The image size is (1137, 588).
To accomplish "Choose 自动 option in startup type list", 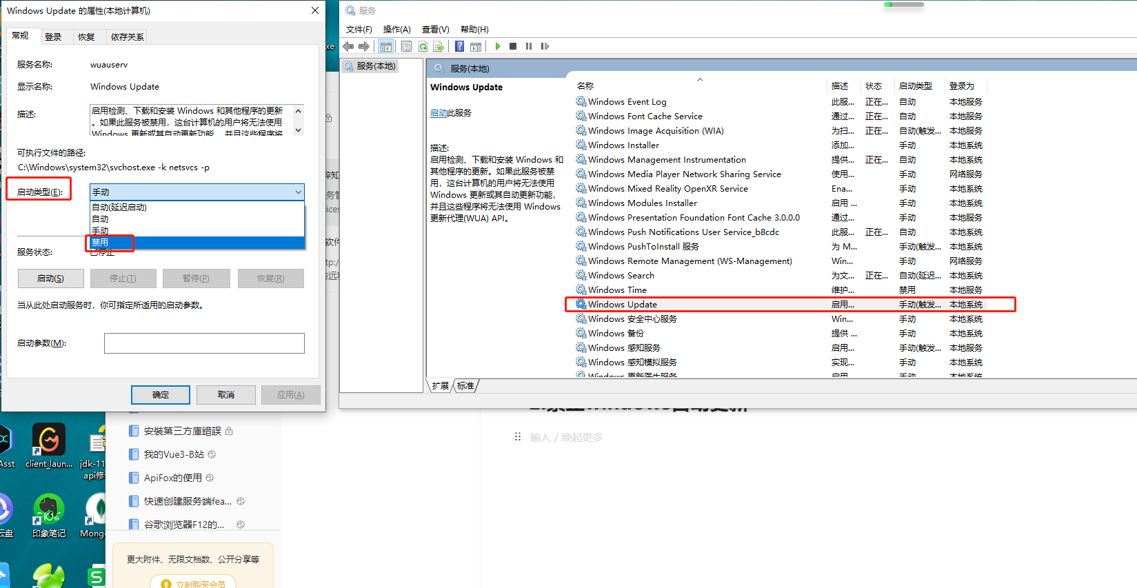I will [x=197, y=219].
